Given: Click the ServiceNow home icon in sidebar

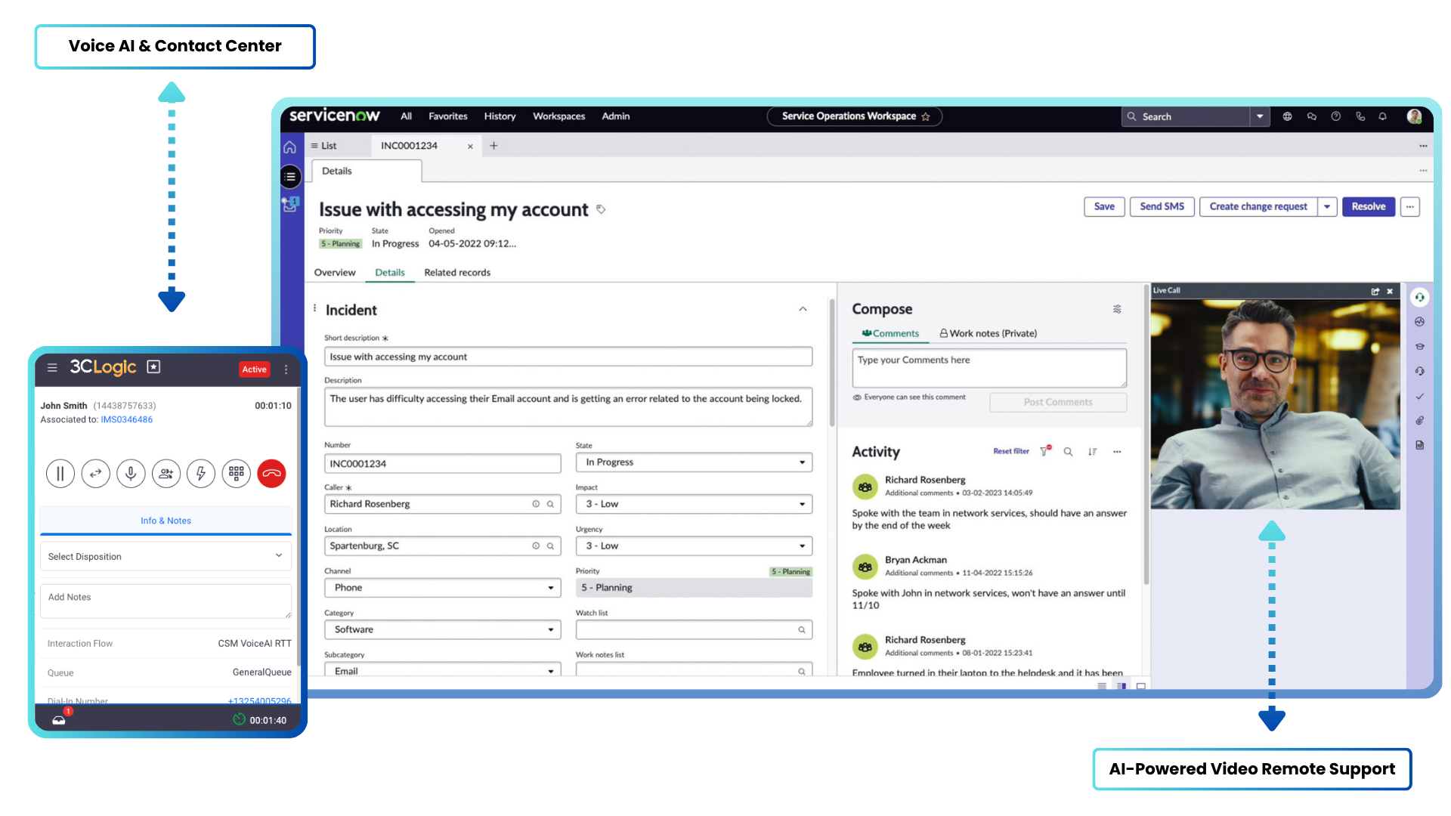Looking at the screenshot, I should (x=289, y=147).
